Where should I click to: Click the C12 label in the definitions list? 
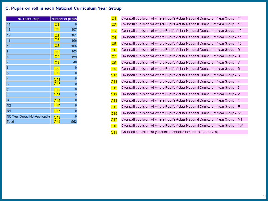114,88
